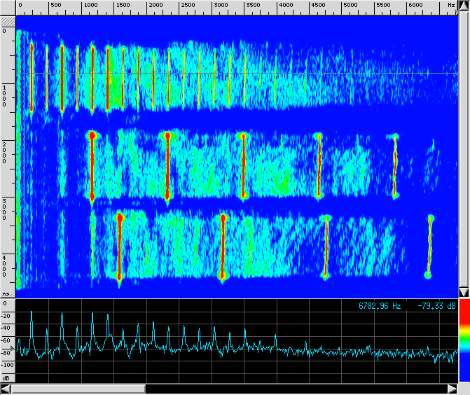Click the 3000 mark on the frequency ruler
The height and width of the screenshot is (395, 470).
point(221,5)
